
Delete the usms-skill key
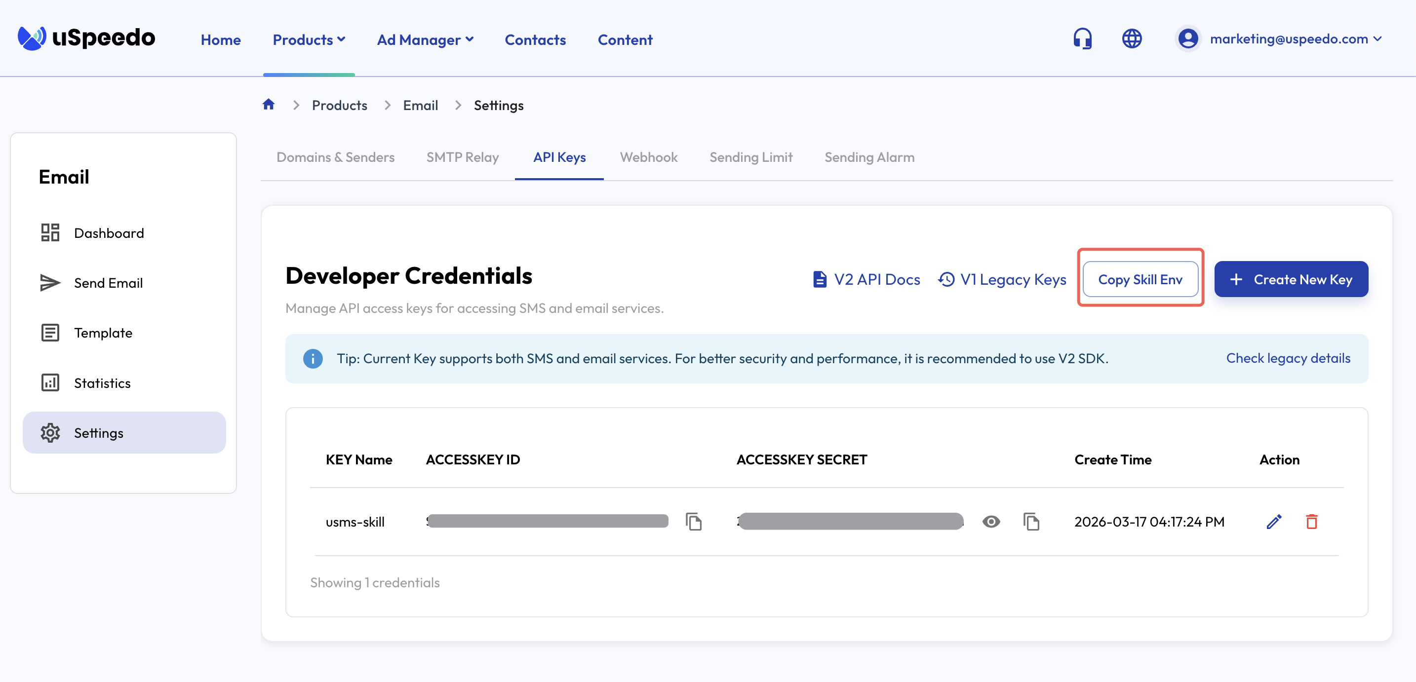(1311, 521)
